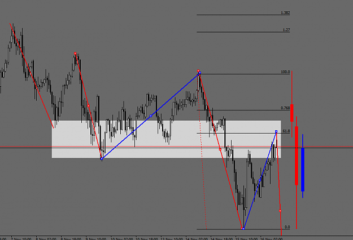The height and width of the screenshot is (240, 353).
Task: Click the 0.0 Fibonacci level label
Action: coord(287,227)
